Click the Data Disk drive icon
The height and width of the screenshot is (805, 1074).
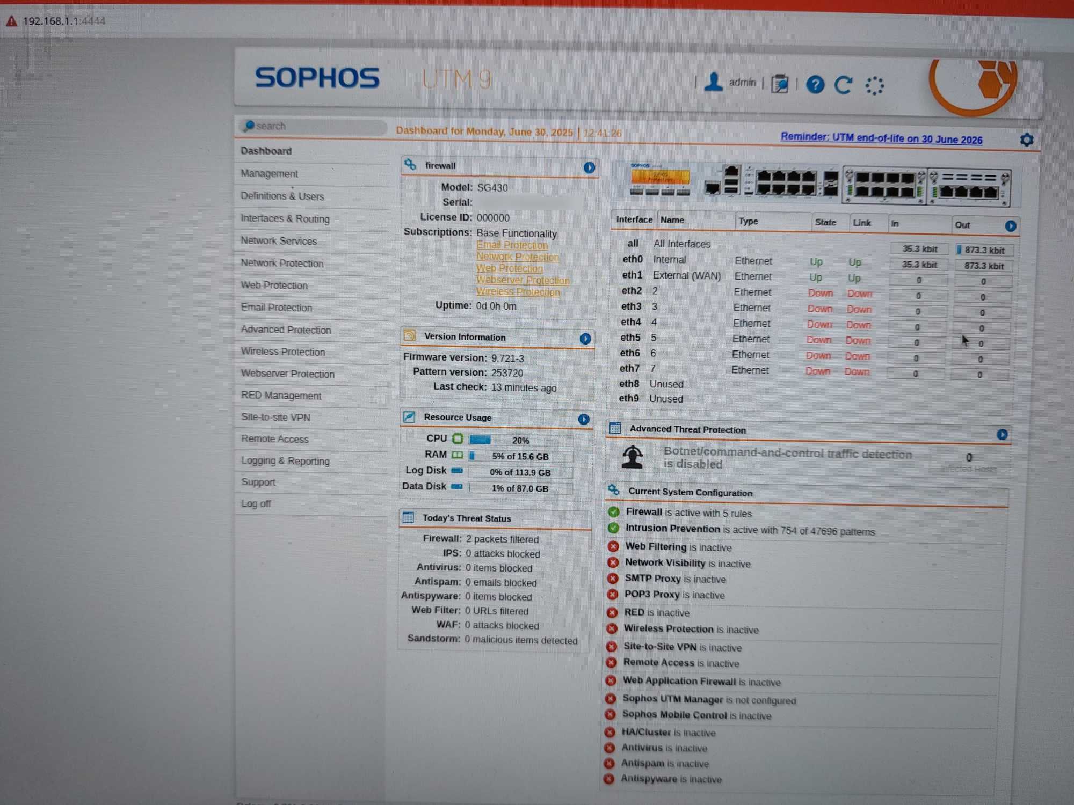pyautogui.click(x=456, y=486)
